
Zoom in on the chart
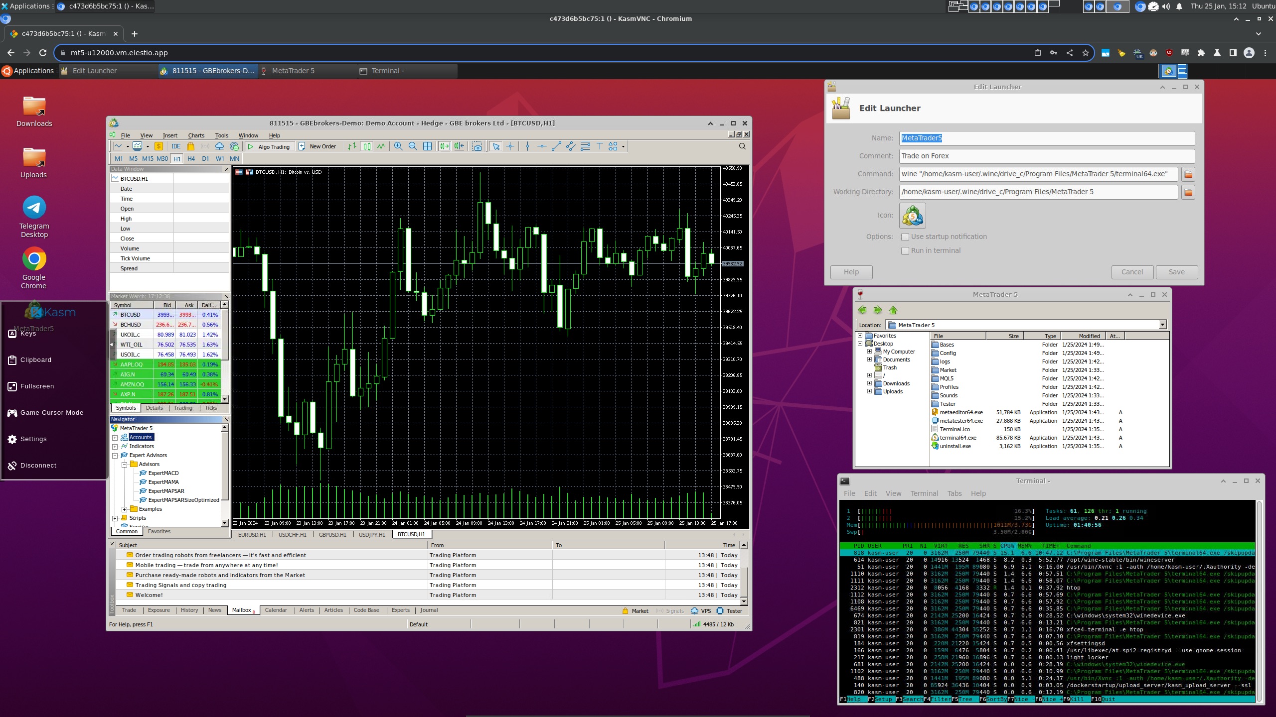click(398, 146)
